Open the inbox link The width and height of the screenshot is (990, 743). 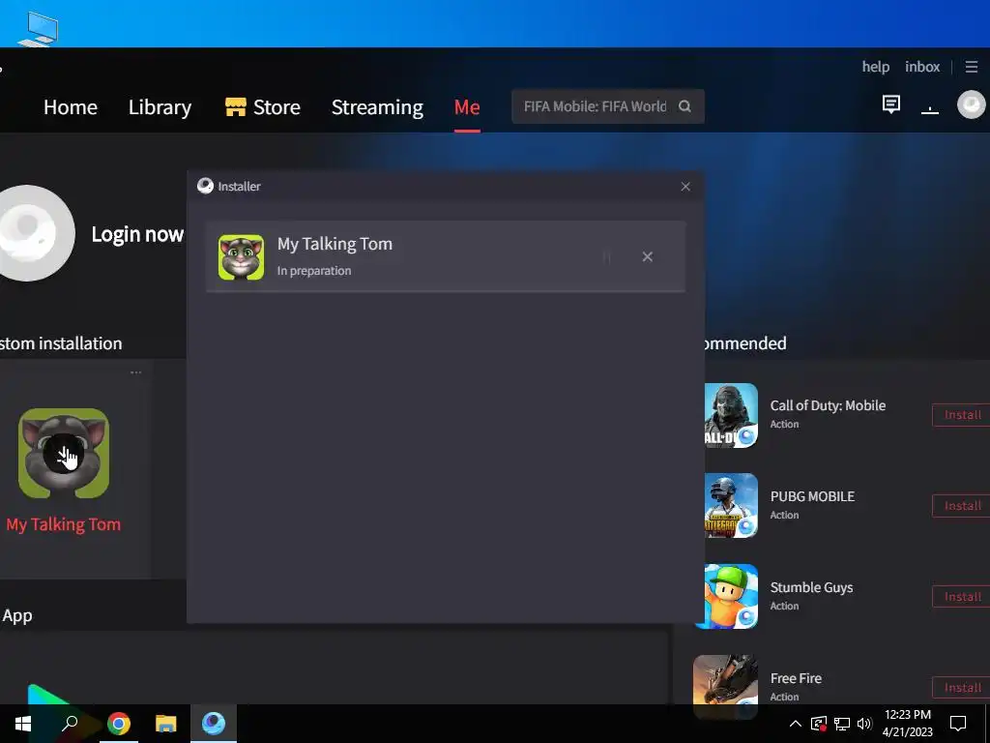(x=921, y=67)
